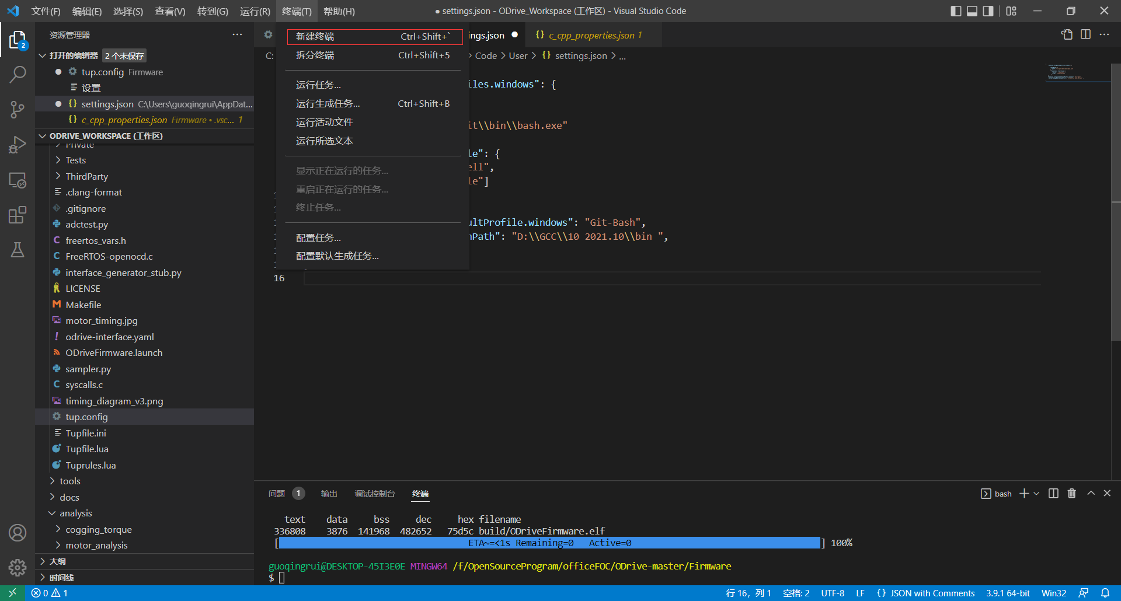Open the Run and Debug icon
Viewport: 1121px width, 601px height.
click(18, 145)
